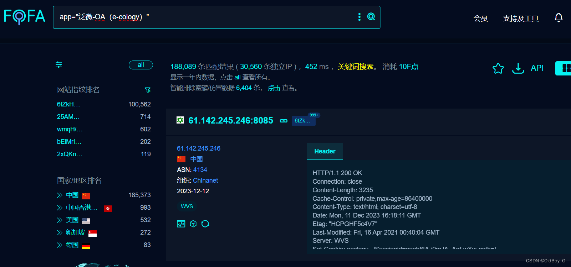
Task: Filter by fingerprint 6tZkH…
Action: (x=68, y=104)
